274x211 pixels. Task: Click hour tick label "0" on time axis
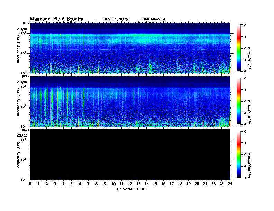[x=30, y=184]
